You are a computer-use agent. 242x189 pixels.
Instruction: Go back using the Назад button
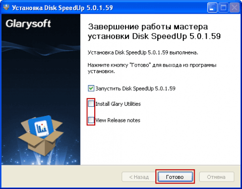coord(139,177)
